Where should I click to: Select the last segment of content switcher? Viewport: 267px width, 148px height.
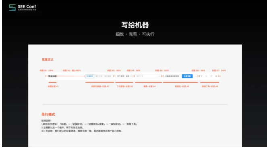click(108, 76)
